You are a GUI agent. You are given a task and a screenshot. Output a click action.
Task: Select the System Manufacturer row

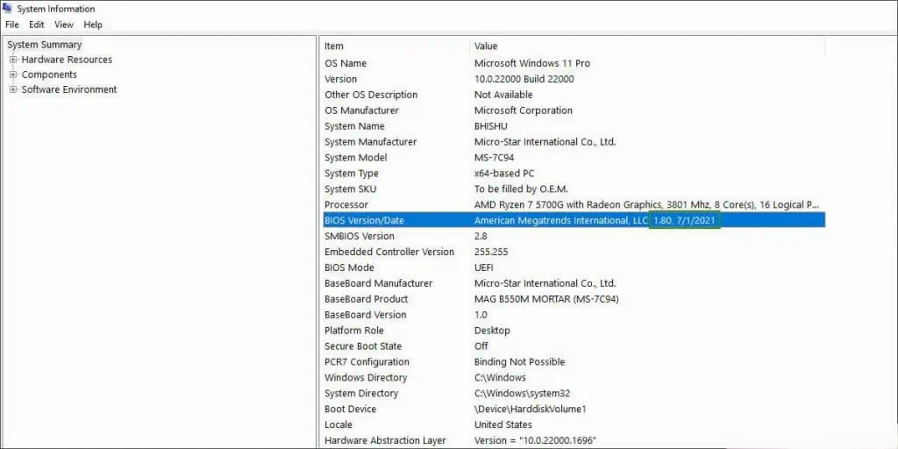point(573,142)
